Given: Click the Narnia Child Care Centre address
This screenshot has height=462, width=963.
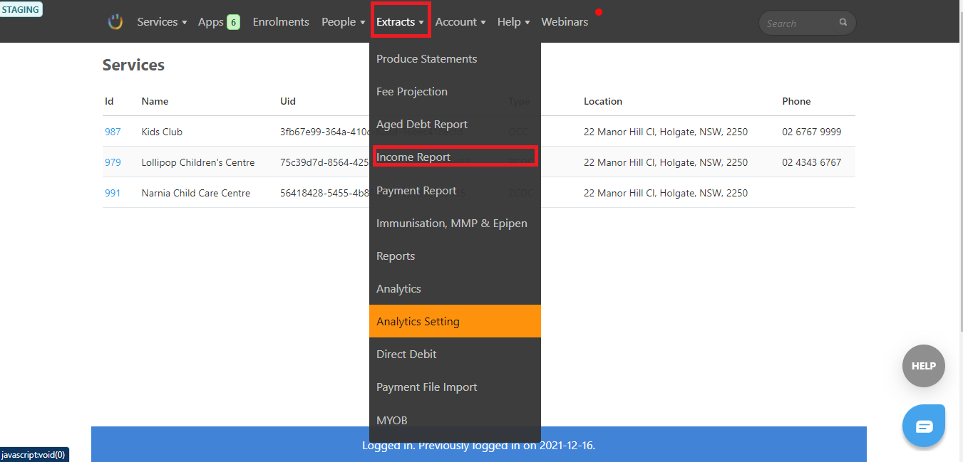Looking at the screenshot, I should tap(666, 193).
